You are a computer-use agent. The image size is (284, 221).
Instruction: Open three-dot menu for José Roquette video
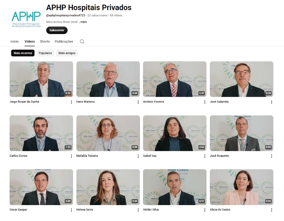[272, 156]
